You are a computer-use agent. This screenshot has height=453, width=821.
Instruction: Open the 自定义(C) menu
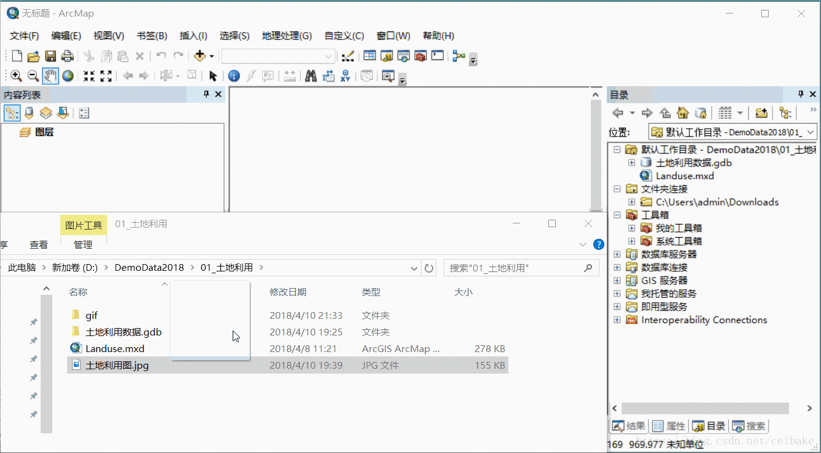tap(344, 36)
